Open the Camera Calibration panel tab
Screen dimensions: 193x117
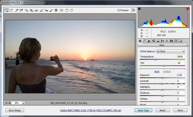171,41
